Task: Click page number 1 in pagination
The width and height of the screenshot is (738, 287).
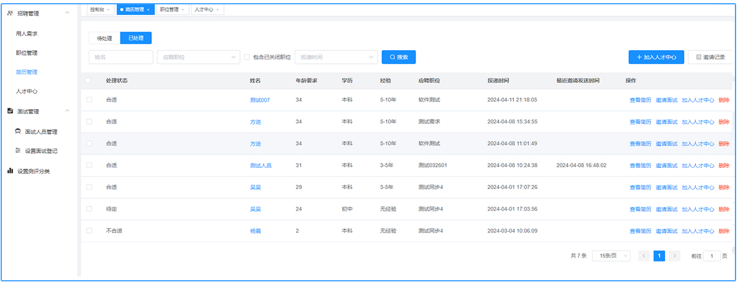Action: point(659,256)
